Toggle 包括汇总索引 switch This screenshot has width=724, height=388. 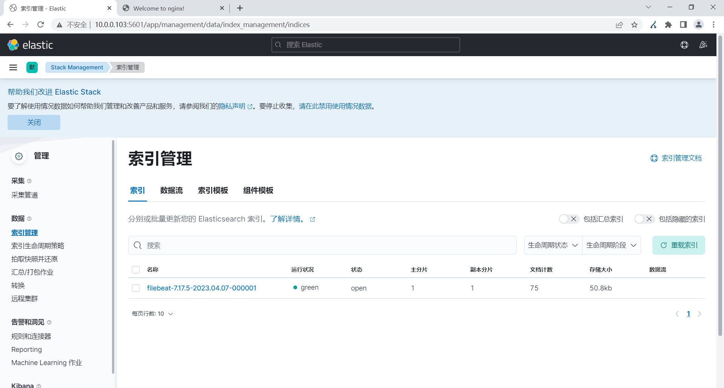569,219
